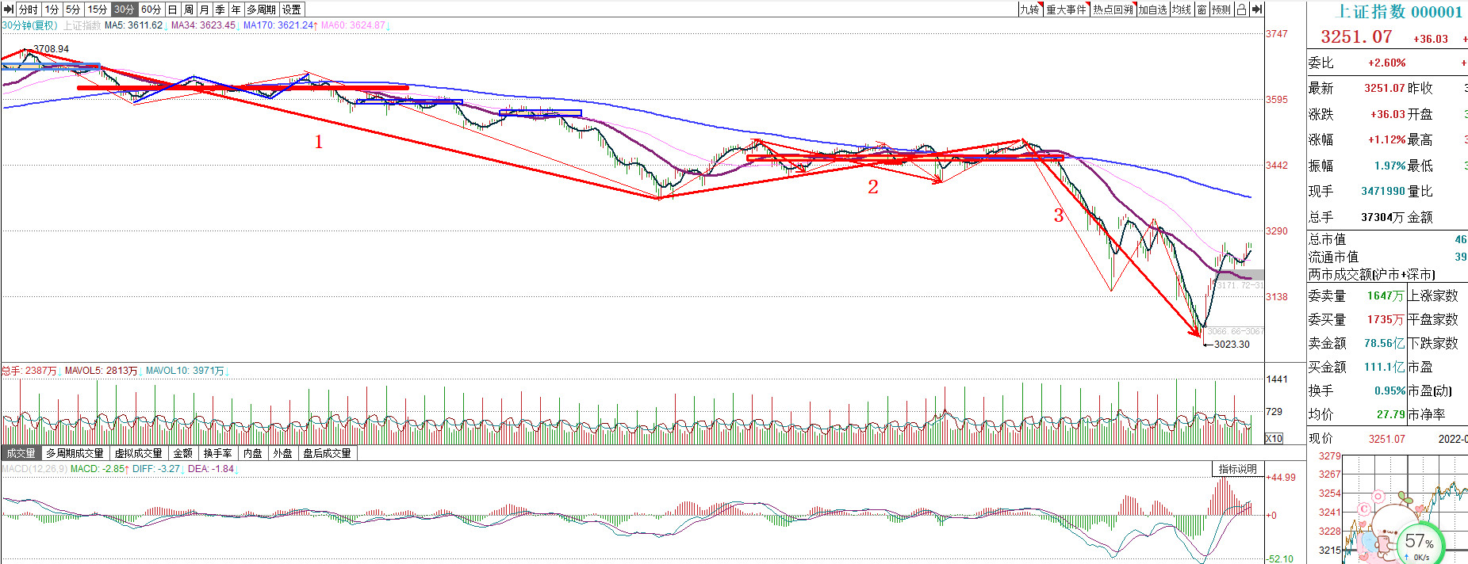Click the left collapse arrow icon
The height and width of the screenshot is (564, 1468).
9,10
